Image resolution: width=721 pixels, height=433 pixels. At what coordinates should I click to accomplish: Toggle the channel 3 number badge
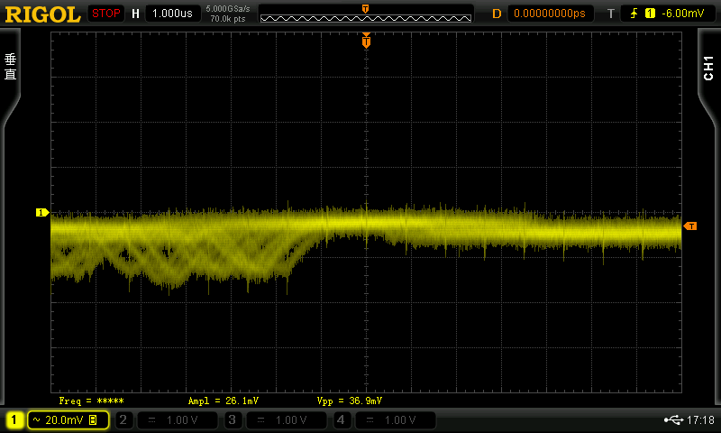click(x=233, y=419)
